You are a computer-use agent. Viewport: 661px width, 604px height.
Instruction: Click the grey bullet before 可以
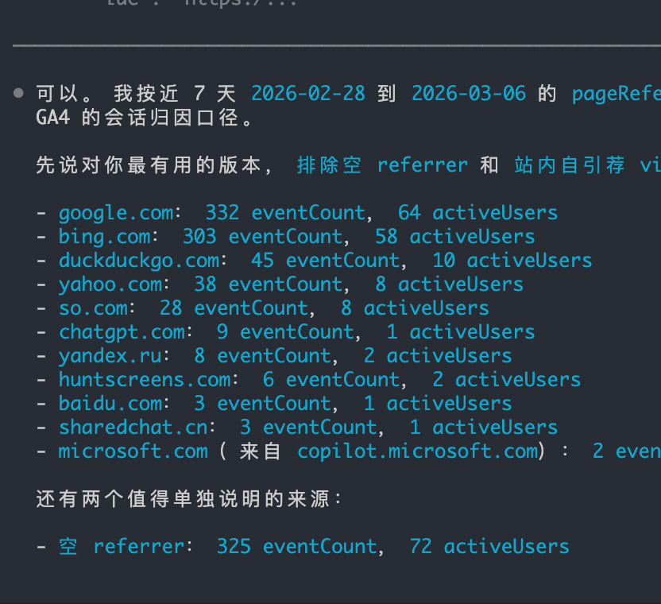point(18,93)
